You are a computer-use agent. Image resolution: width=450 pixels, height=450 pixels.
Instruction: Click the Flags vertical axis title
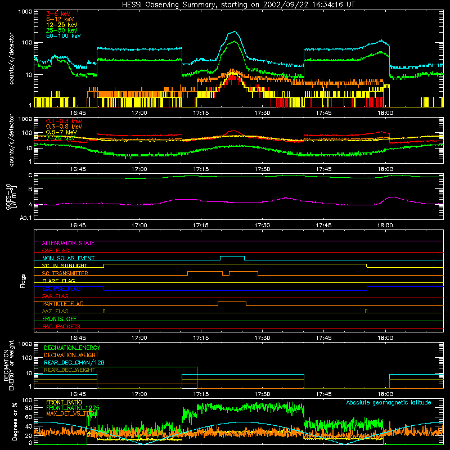point(23,281)
